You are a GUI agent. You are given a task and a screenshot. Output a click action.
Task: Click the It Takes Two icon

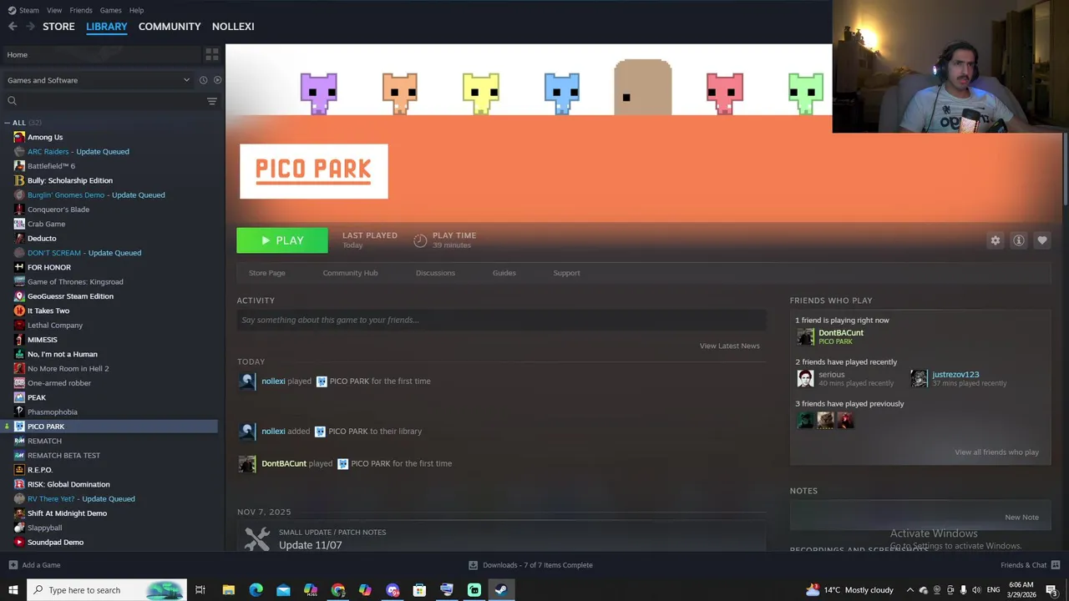19,311
